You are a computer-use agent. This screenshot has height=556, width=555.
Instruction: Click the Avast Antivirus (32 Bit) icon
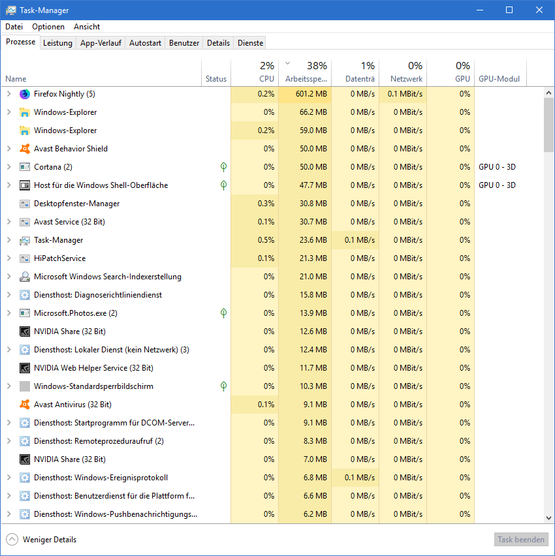(x=25, y=405)
